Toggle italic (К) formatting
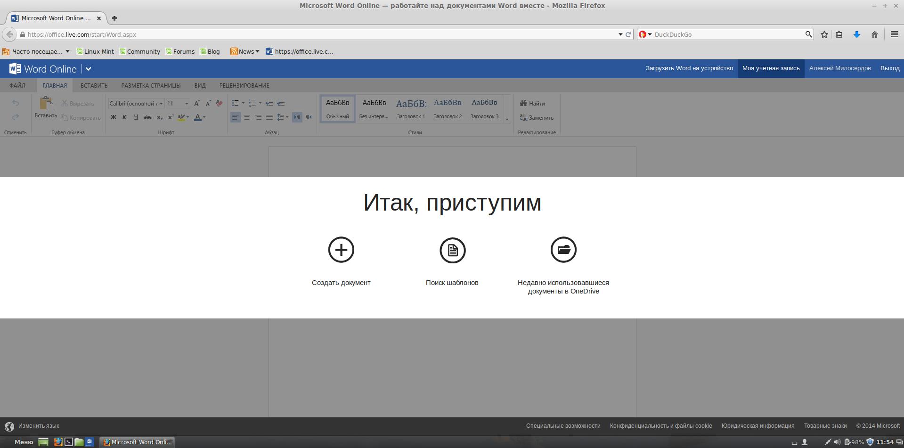 (x=124, y=117)
